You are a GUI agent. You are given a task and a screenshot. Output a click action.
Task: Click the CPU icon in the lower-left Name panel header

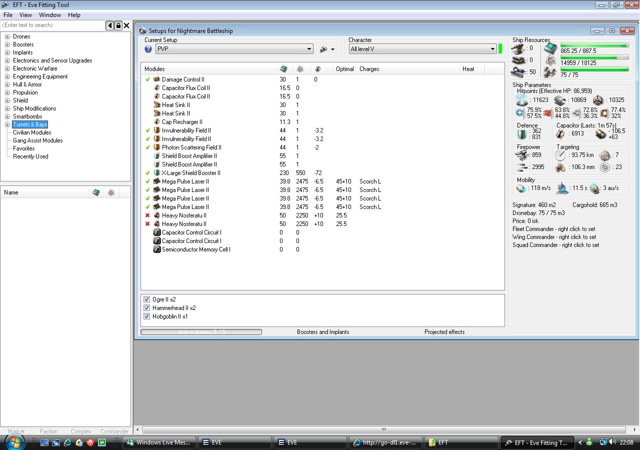[96, 192]
